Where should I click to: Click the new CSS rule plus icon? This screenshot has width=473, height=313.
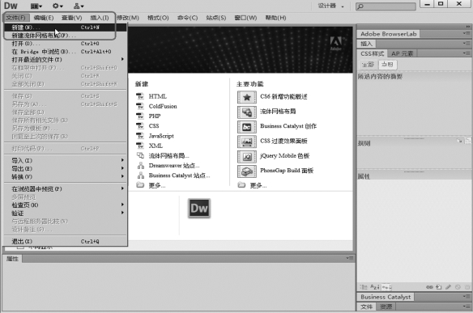tap(439, 287)
